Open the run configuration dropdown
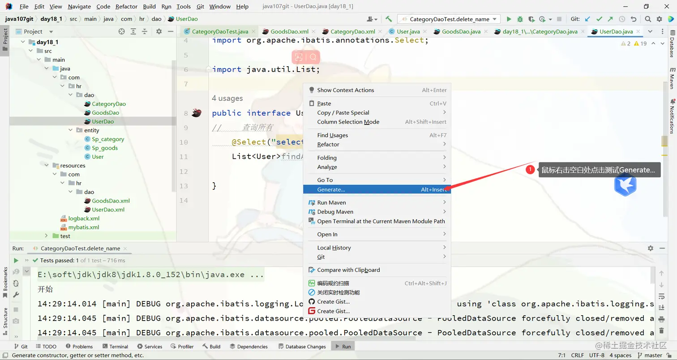The width and height of the screenshot is (677, 360). [449, 19]
